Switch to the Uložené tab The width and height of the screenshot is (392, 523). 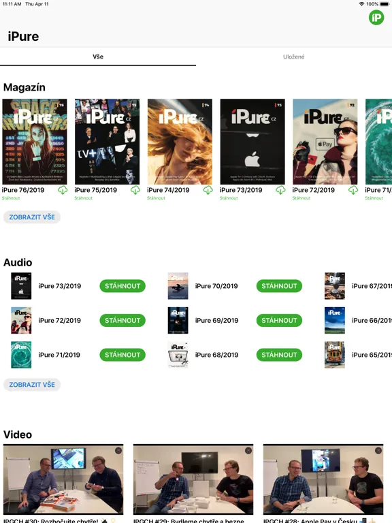294,57
